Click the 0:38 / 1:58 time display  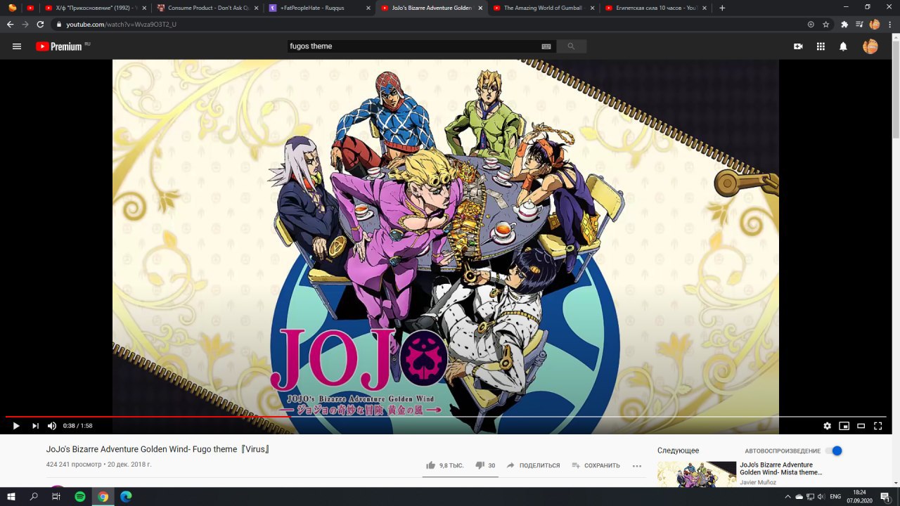click(x=77, y=426)
